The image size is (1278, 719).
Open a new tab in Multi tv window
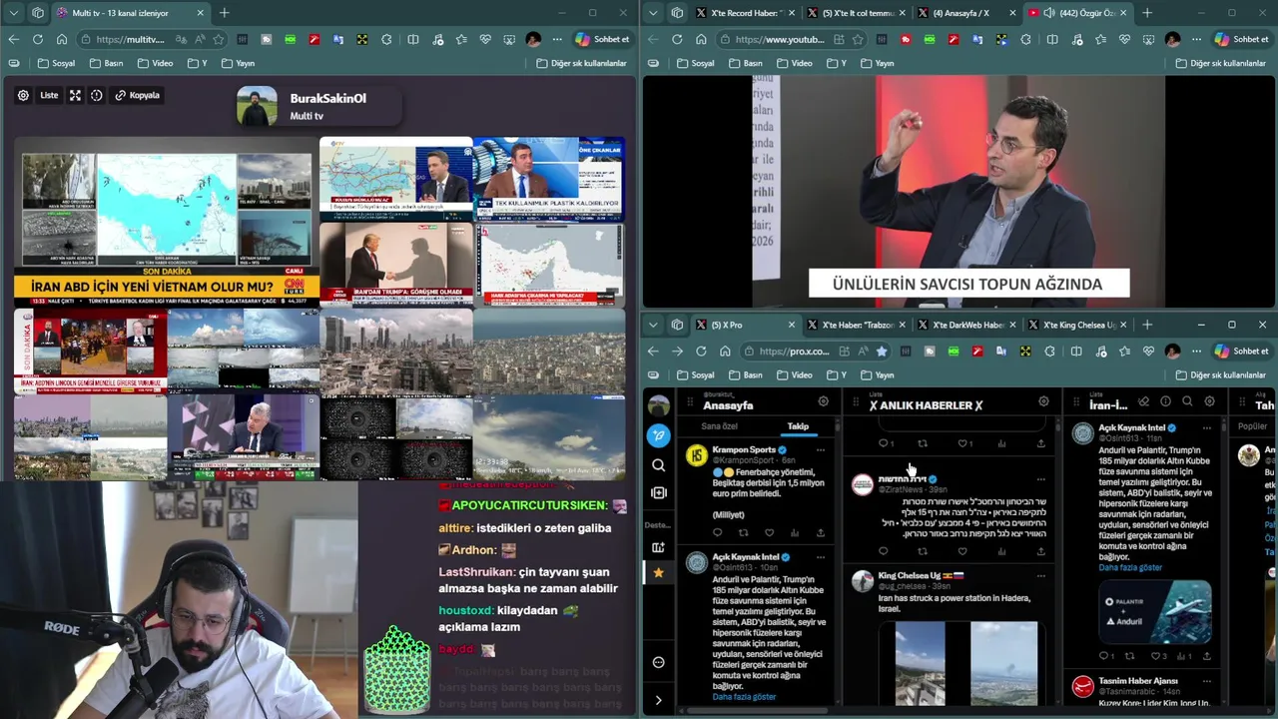coord(225,13)
